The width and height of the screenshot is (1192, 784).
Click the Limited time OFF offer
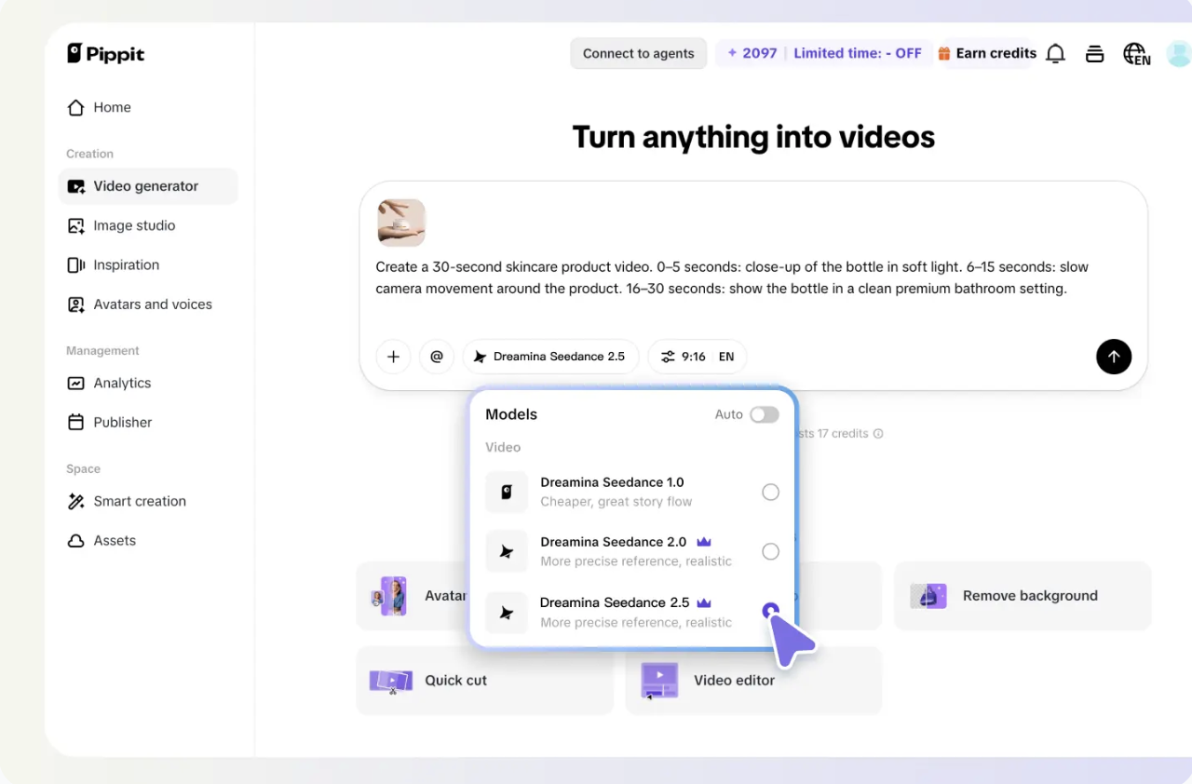tap(858, 53)
